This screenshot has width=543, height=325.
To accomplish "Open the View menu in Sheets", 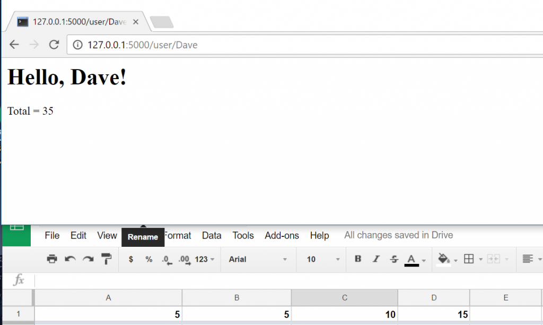I will (x=107, y=235).
